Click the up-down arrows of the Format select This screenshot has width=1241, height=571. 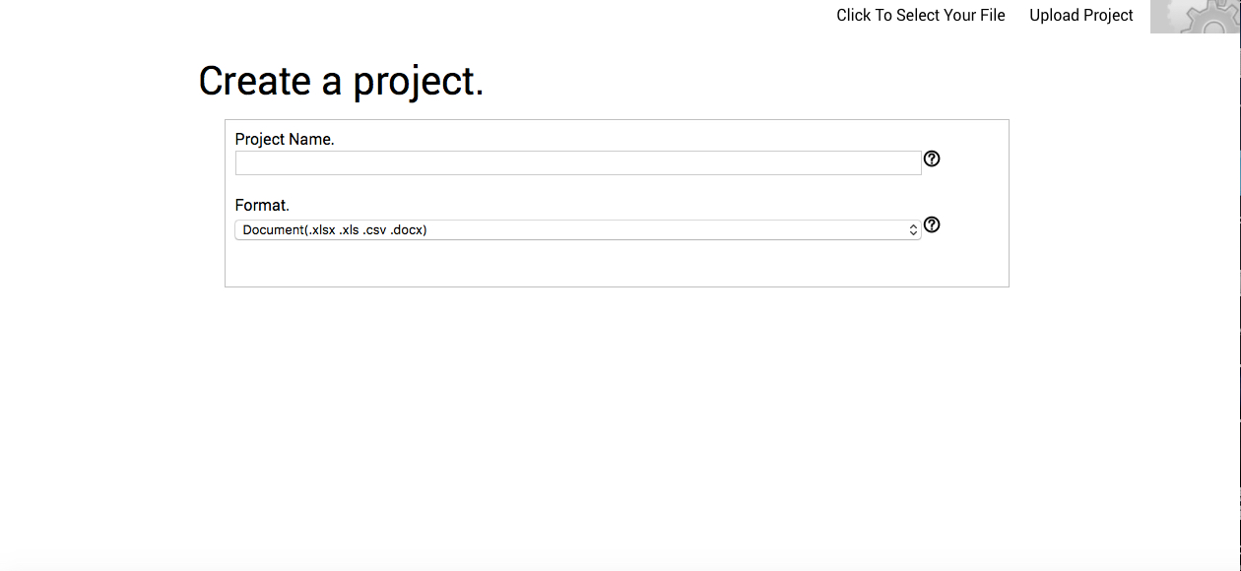click(x=913, y=229)
